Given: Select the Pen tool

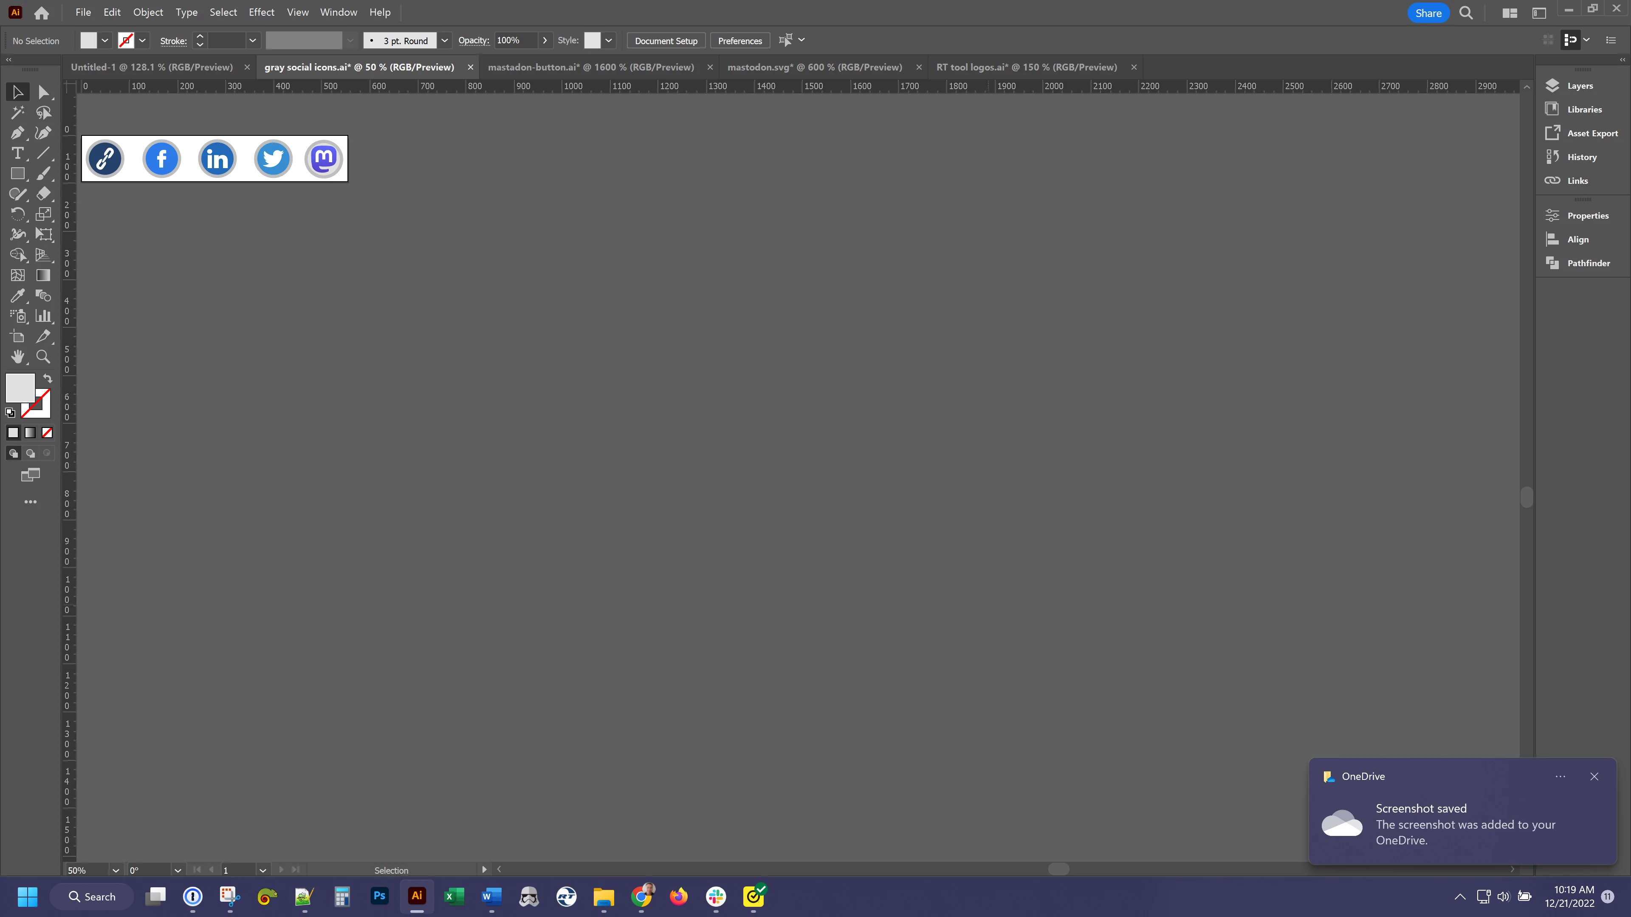Looking at the screenshot, I should click(x=17, y=133).
